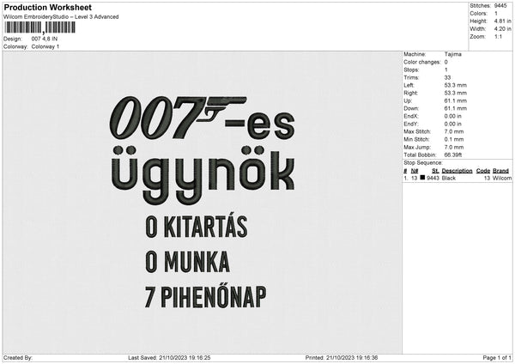Click the "N#" column header
Image resolution: width=515 pixels, height=364 pixels.
pyautogui.click(x=415, y=171)
